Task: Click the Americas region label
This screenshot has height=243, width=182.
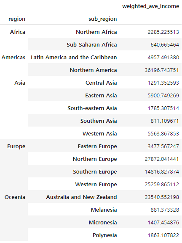Action: (13, 57)
